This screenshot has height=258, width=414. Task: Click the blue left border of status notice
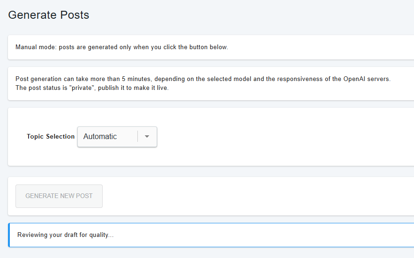click(x=9, y=235)
